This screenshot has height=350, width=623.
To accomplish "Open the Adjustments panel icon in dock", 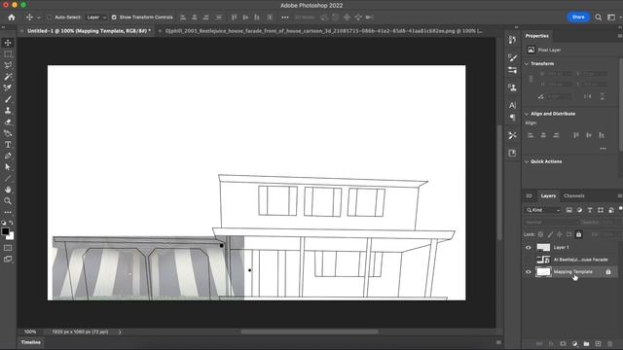I will pyautogui.click(x=513, y=70).
